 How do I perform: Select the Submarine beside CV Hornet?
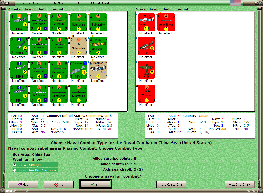click(x=59, y=70)
